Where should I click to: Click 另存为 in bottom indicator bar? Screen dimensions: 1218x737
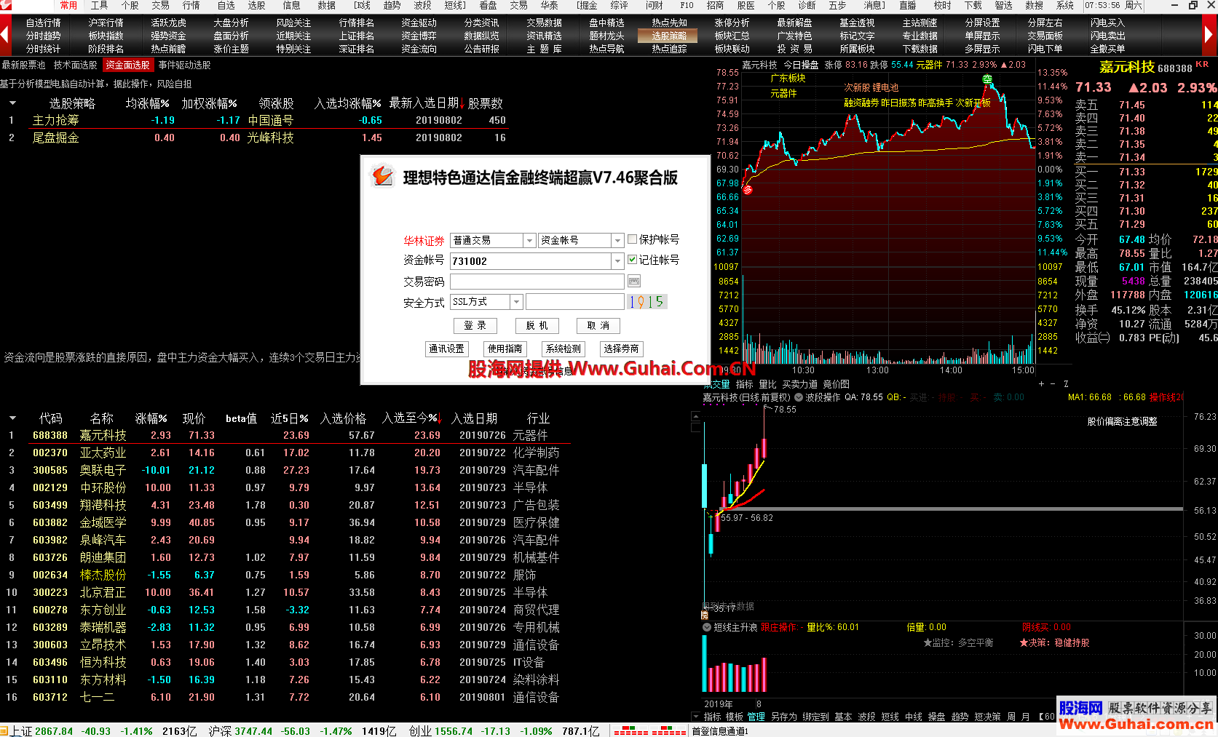784,717
